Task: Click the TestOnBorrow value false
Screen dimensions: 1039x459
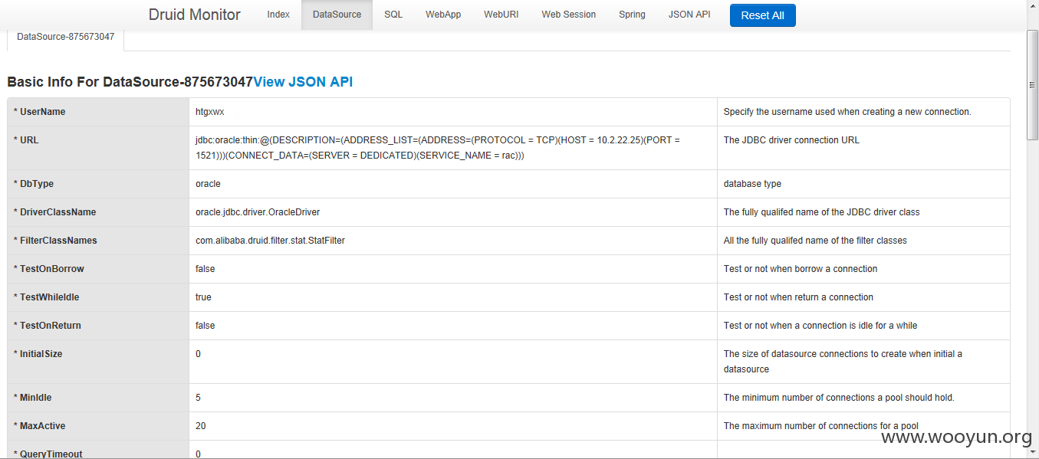Action: click(205, 269)
